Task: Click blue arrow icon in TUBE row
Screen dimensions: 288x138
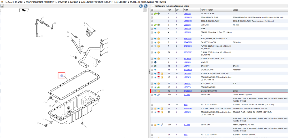Action: coord(156,29)
